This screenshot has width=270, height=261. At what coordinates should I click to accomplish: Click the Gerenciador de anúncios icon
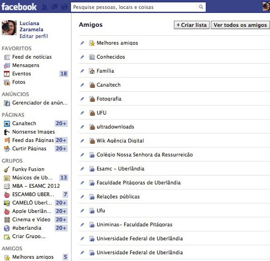tap(7, 103)
